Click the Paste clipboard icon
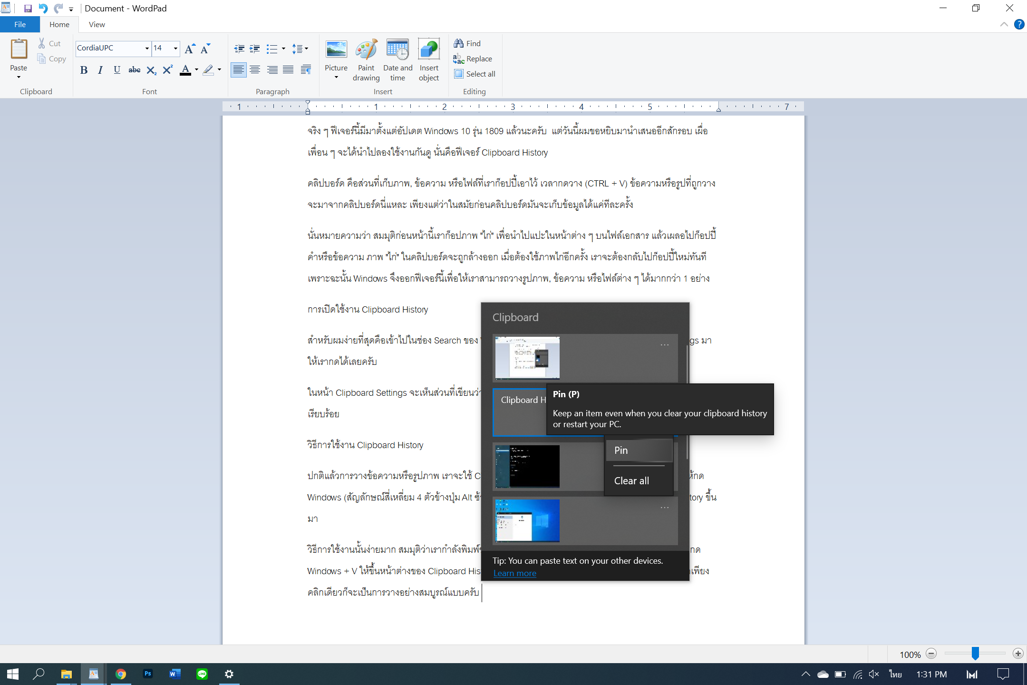 (19, 49)
